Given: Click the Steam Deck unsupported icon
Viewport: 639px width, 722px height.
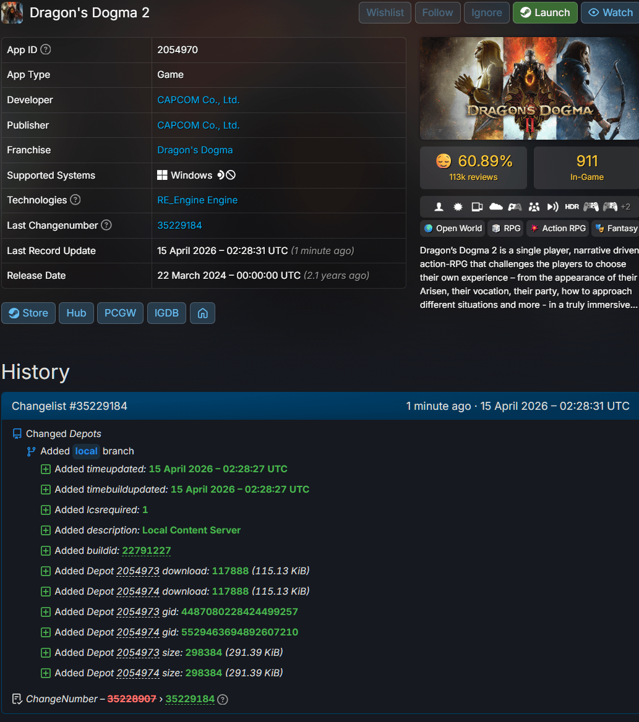Looking at the screenshot, I should click(231, 175).
